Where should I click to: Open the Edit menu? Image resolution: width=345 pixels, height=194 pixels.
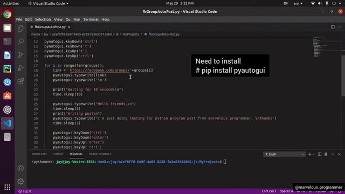(29, 19)
